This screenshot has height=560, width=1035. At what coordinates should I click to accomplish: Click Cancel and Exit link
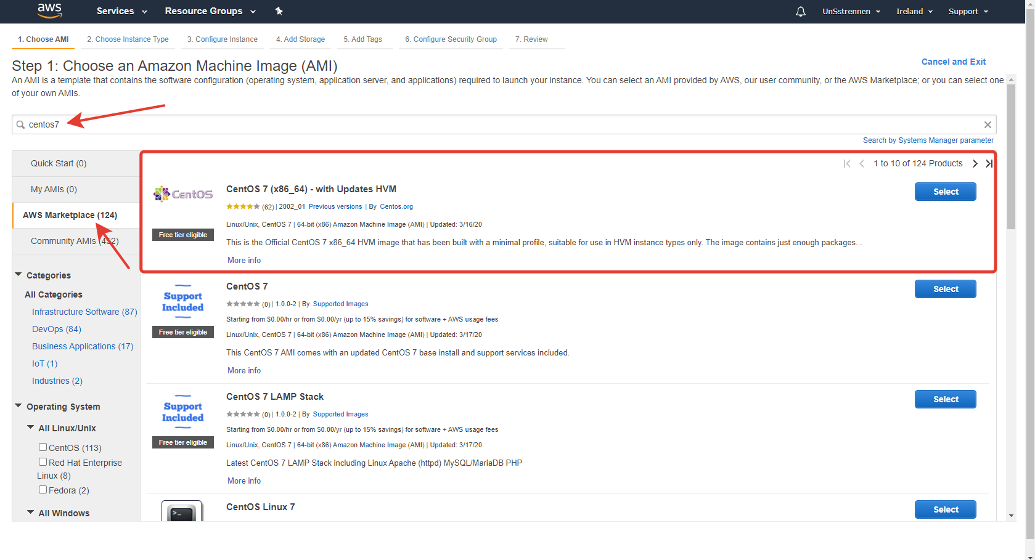[953, 62]
